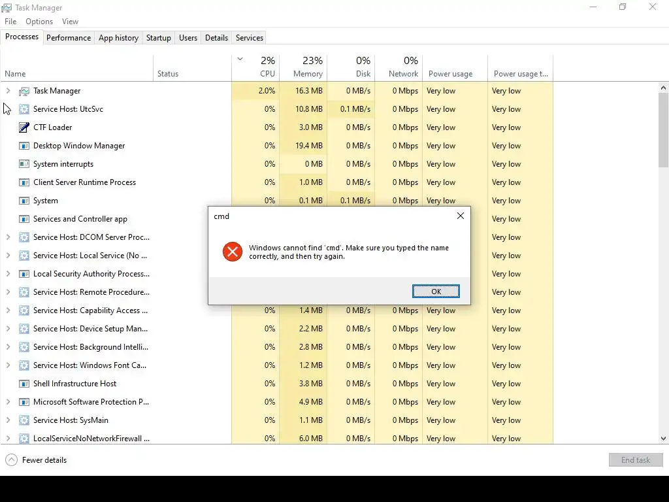Image resolution: width=669 pixels, height=502 pixels.
Task: Click the Service Host: UtcSvc gear icon
Action: (24, 109)
